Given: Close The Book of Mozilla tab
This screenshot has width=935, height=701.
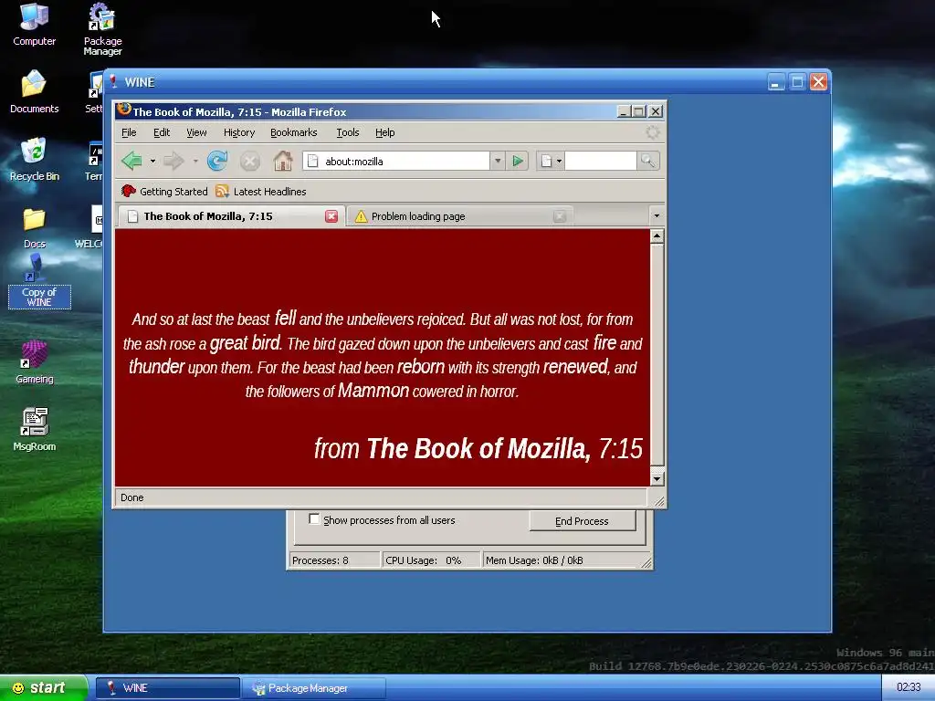Looking at the screenshot, I should pos(331,216).
